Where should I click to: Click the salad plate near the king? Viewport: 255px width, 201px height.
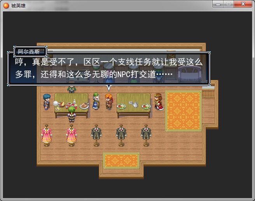click(146, 106)
